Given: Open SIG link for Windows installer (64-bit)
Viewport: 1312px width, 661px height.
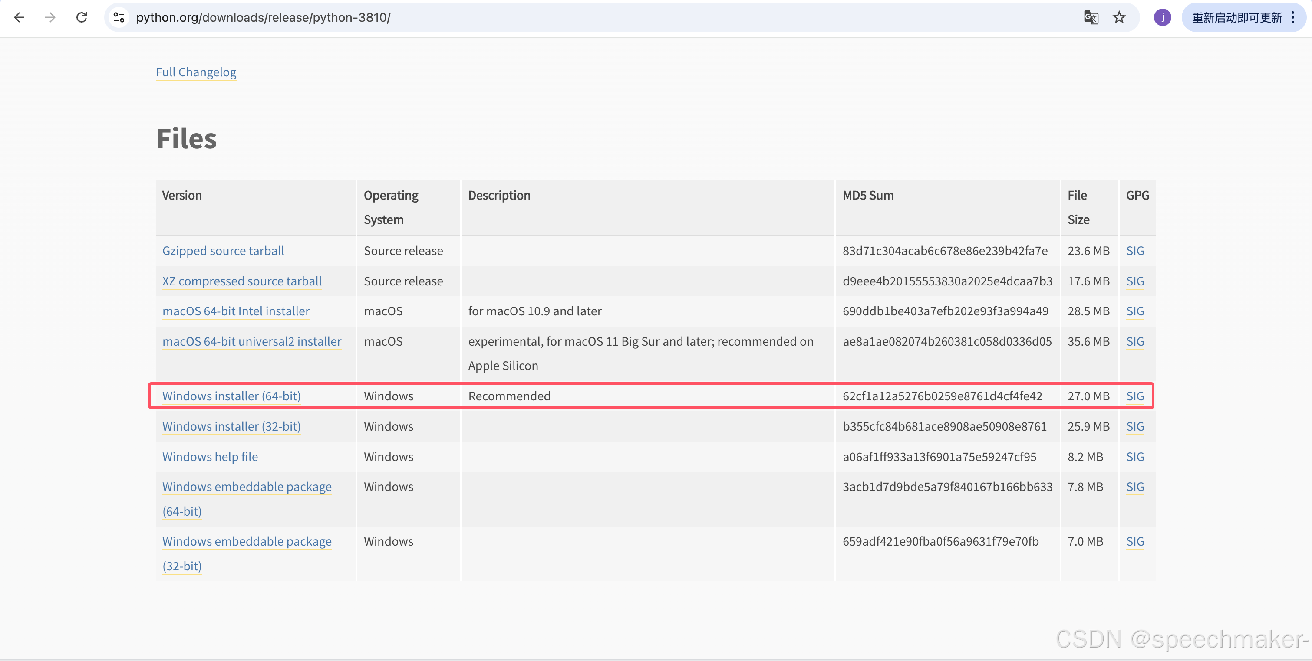Looking at the screenshot, I should click(1135, 396).
